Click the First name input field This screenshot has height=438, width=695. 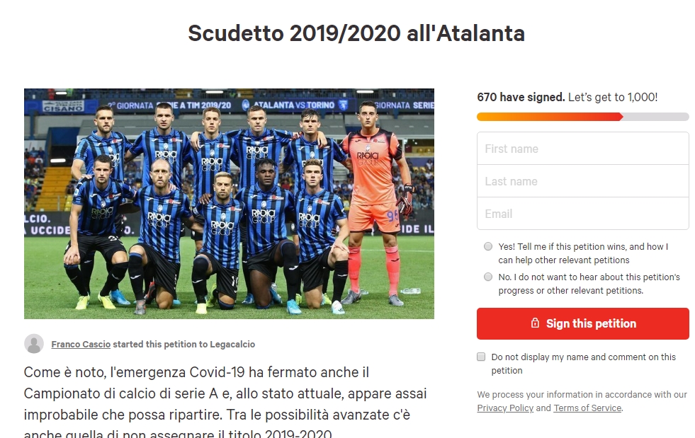click(583, 149)
